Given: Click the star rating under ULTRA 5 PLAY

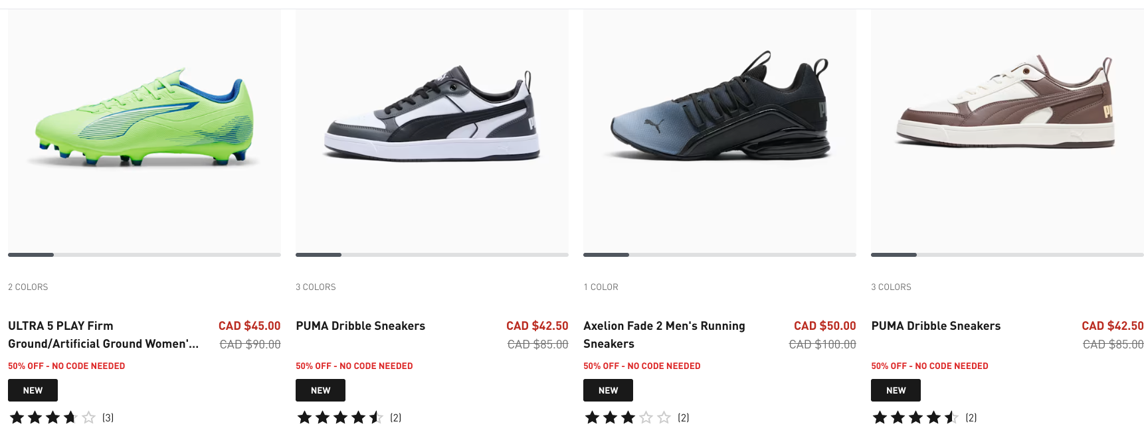Looking at the screenshot, I should [x=52, y=417].
